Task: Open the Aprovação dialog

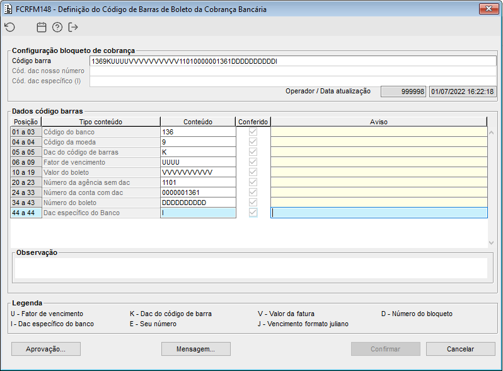Action: coord(46,349)
